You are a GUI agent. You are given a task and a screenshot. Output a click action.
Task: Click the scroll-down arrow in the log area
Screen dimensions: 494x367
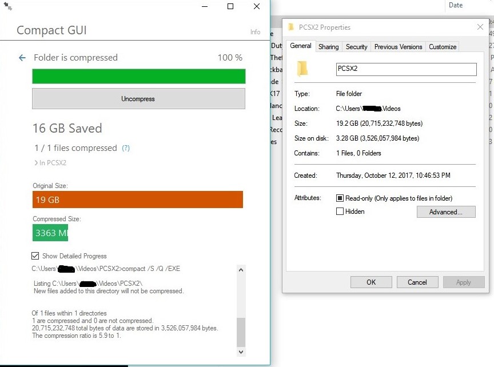pyautogui.click(x=241, y=353)
